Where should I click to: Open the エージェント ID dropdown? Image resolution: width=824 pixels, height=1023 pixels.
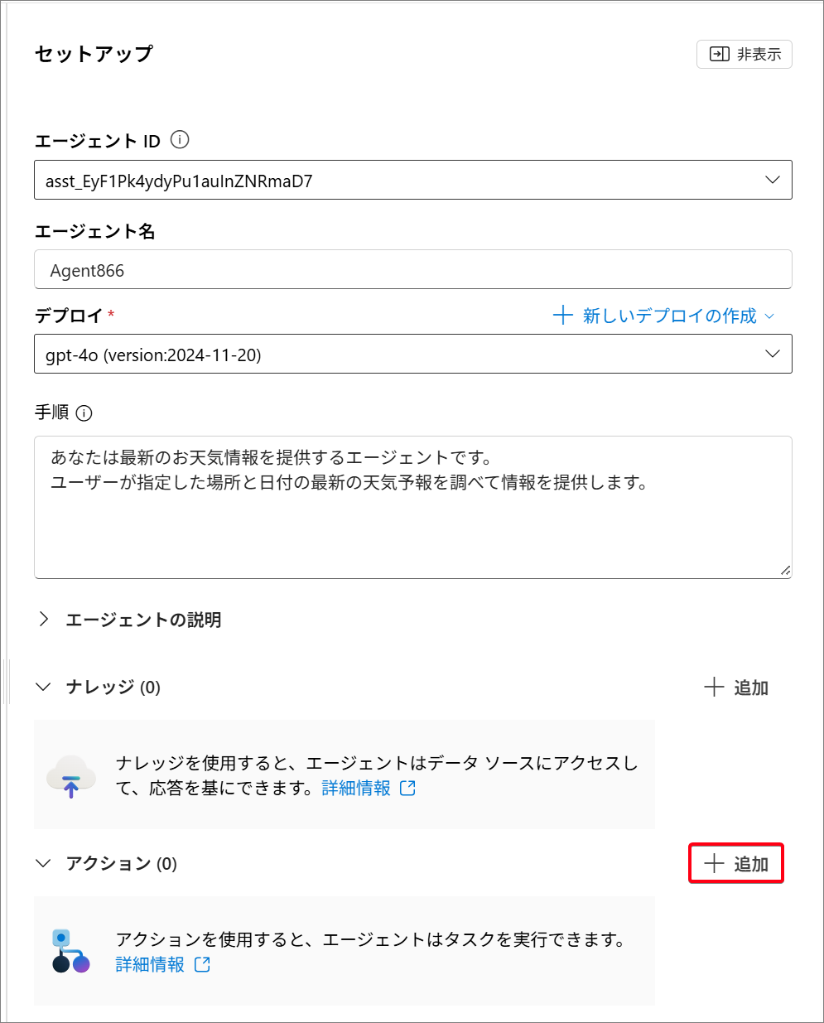(x=772, y=181)
